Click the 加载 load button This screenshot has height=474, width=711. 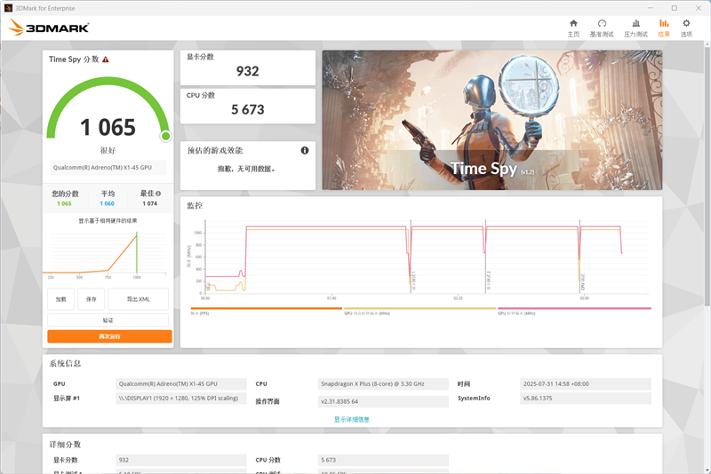tap(60, 299)
